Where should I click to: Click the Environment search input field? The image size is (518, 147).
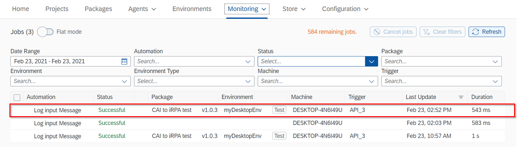(x=65, y=81)
